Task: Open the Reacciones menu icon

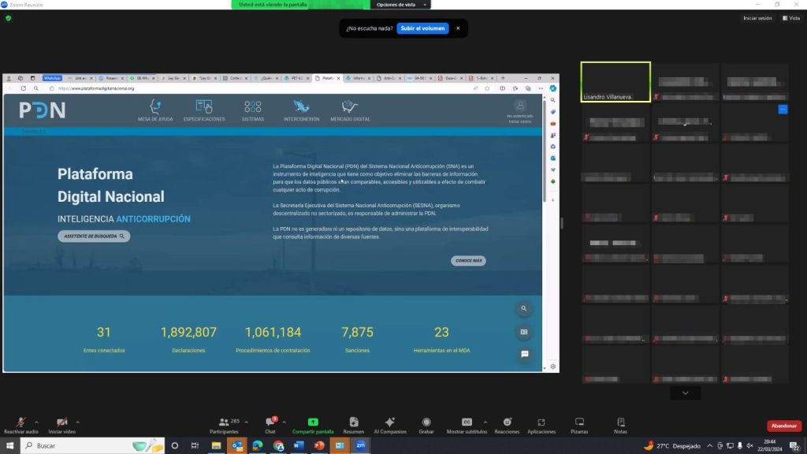Action: click(508, 422)
